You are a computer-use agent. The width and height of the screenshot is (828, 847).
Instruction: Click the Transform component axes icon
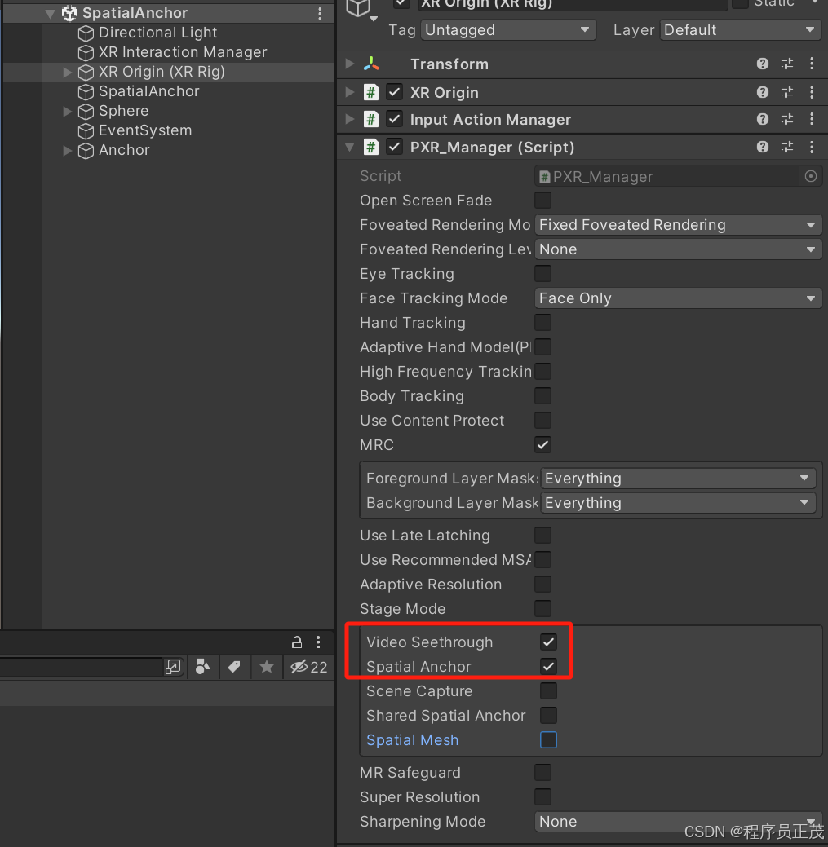[x=371, y=64]
